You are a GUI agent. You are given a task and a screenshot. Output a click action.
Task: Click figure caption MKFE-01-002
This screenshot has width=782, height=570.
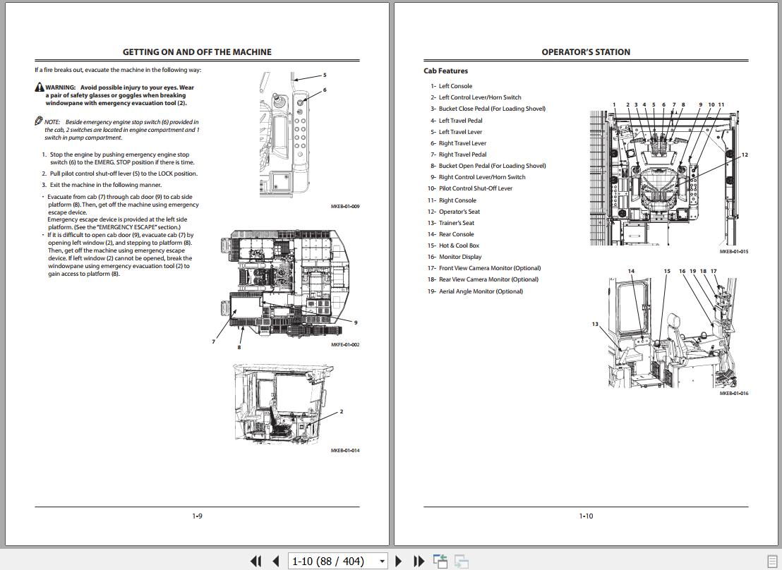coord(345,344)
